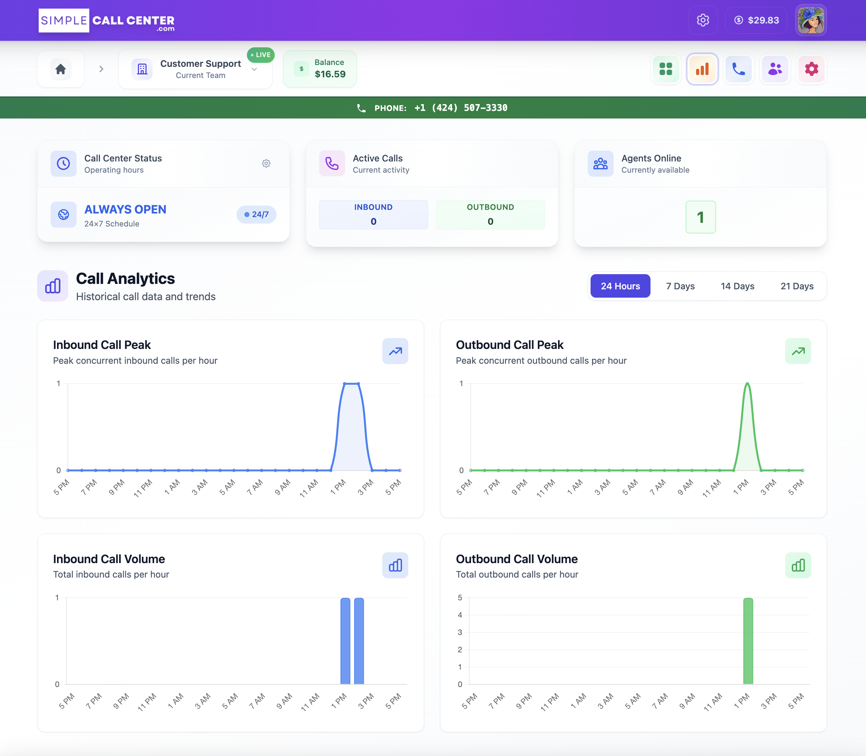
Task: Click the 24/7 schedule indicator
Action: pos(256,214)
